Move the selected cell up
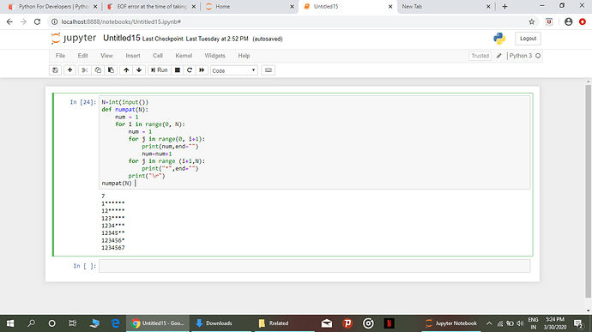The height and width of the screenshot is (332, 592). tap(126, 70)
